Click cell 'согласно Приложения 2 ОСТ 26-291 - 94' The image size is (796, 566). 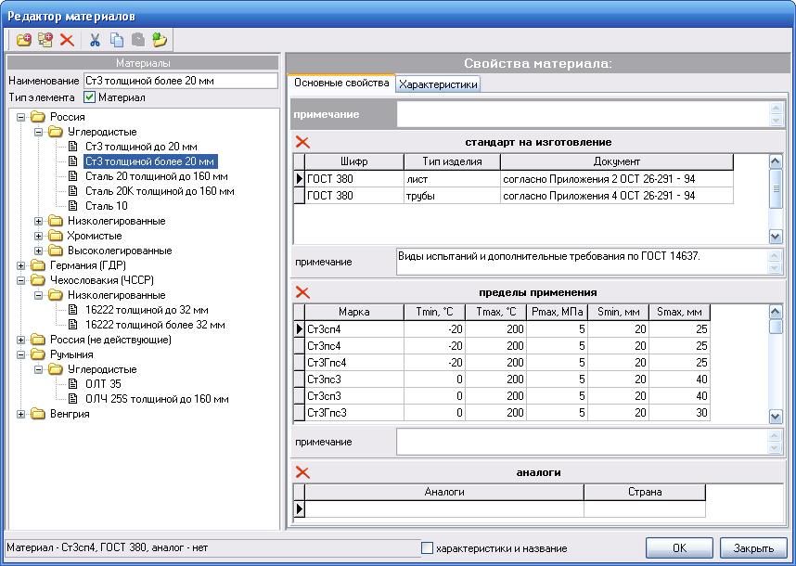click(x=617, y=179)
